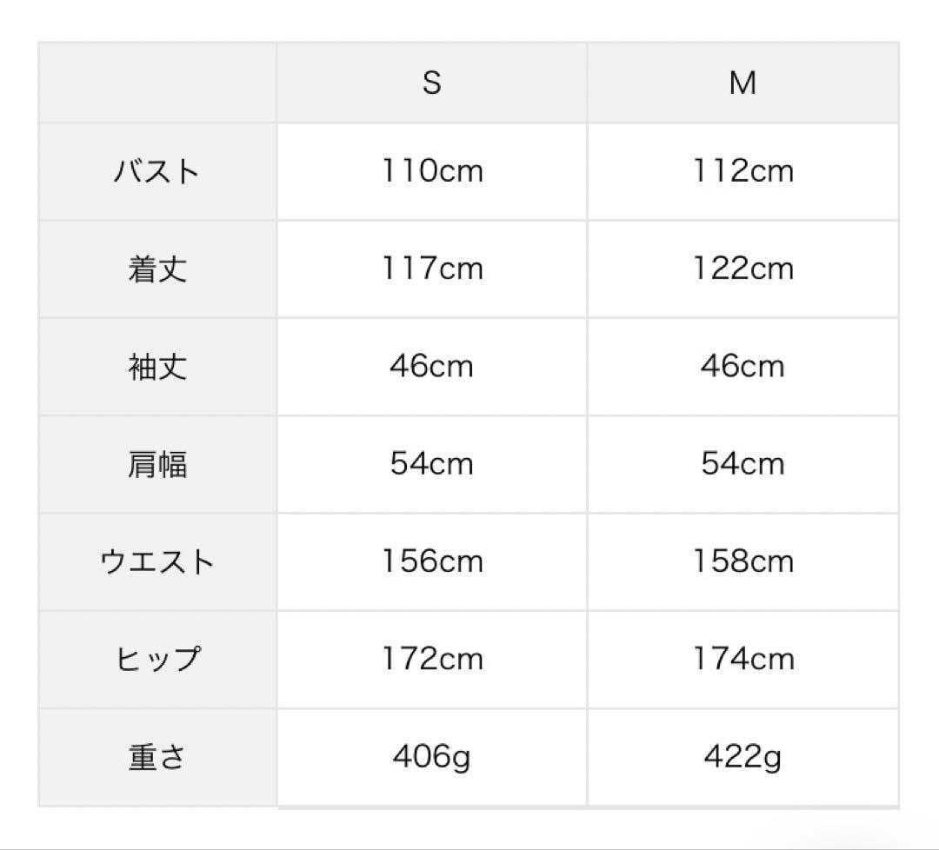Screen dimensions: 939x850
Task: Select 54cm shoulder width in M column
Action: click(743, 463)
